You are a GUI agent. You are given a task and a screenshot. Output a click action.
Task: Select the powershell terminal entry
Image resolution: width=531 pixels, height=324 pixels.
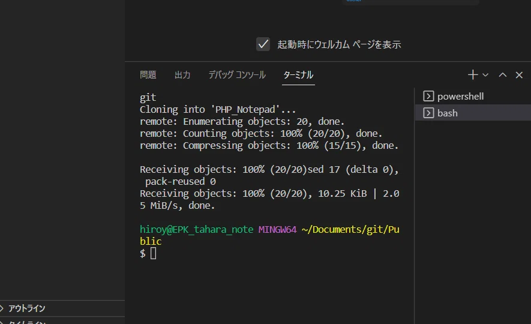473,96
